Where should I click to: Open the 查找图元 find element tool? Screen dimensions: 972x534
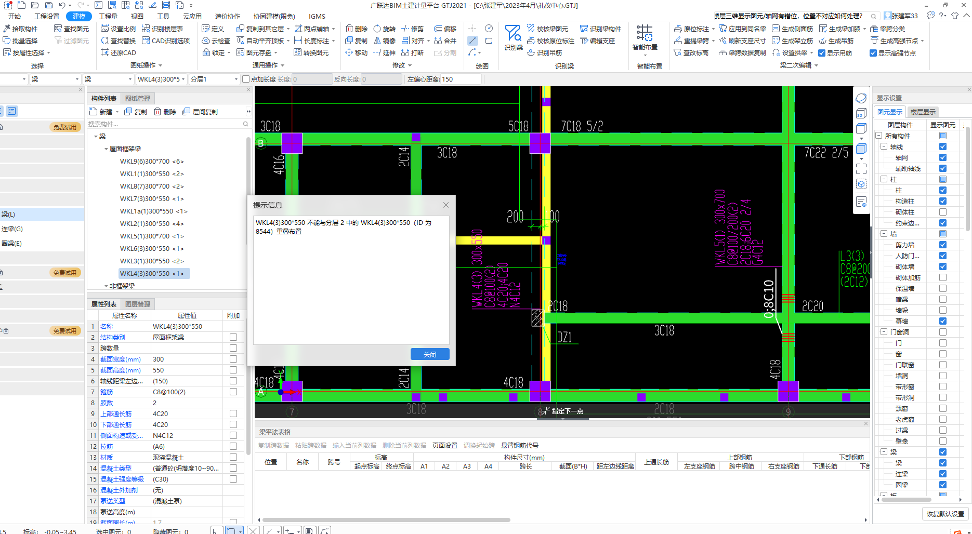click(x=72, y=29)
